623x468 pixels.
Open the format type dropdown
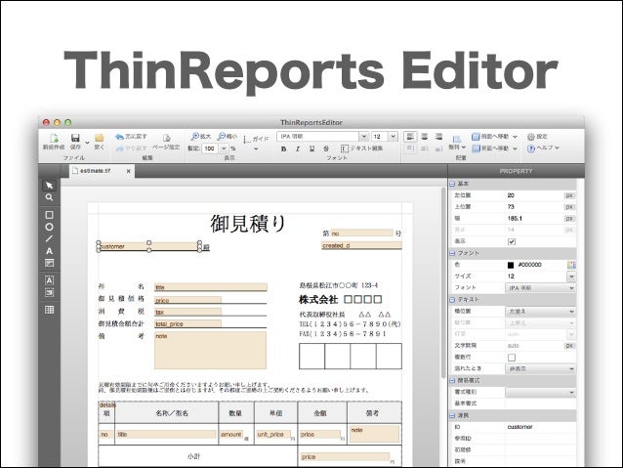[540, 392]
